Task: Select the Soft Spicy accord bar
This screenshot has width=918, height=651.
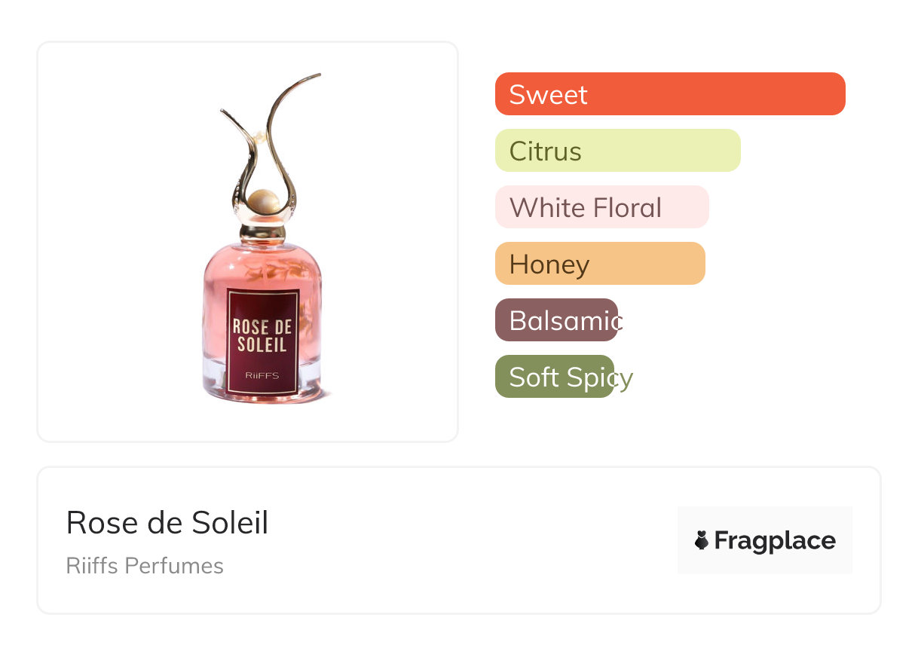Action: [554, 377]
